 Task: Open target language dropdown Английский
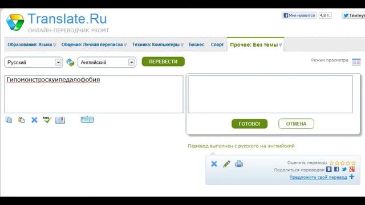coord(107,62)
